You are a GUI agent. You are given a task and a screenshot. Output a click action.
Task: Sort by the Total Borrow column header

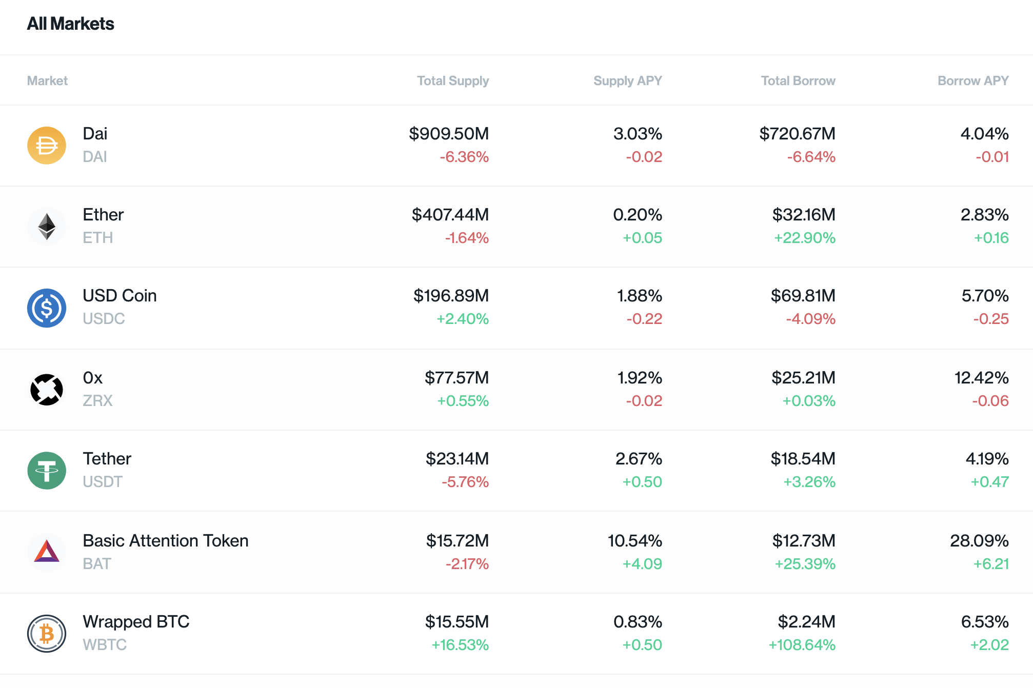tap(798, 80)
